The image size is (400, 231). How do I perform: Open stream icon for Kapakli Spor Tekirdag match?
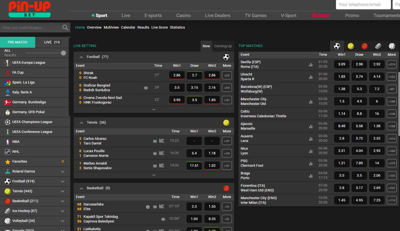pos(163,219)
